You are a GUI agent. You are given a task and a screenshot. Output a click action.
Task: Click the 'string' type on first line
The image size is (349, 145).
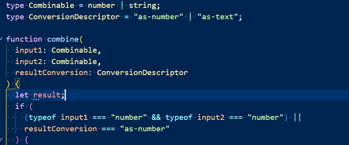[142, 6]
